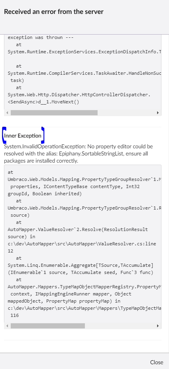
Task: Click '<SendAsync>d__1.MoveNext()' line
Action: coord(43,102)
